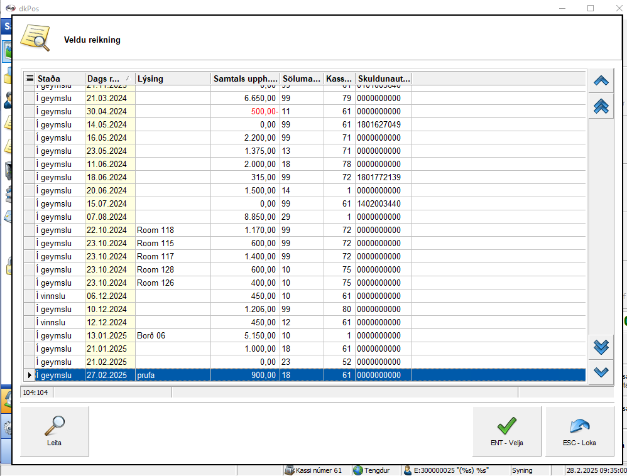627x476 pixels.
Task: Click the Tengdur globe status icon
Action: pyautogui.click(x=358, y=470)
